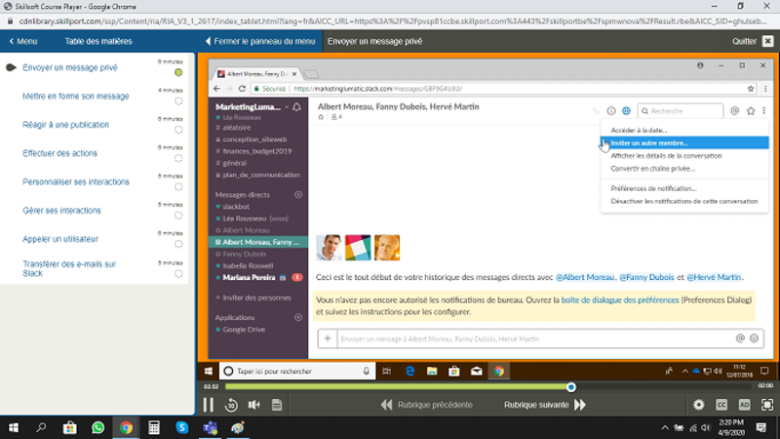Image resolution: width=780 pixels, height=439 pixels.
Task: Select Désactiver les notifications de cette conversation
Action: (x=684, y=202)
